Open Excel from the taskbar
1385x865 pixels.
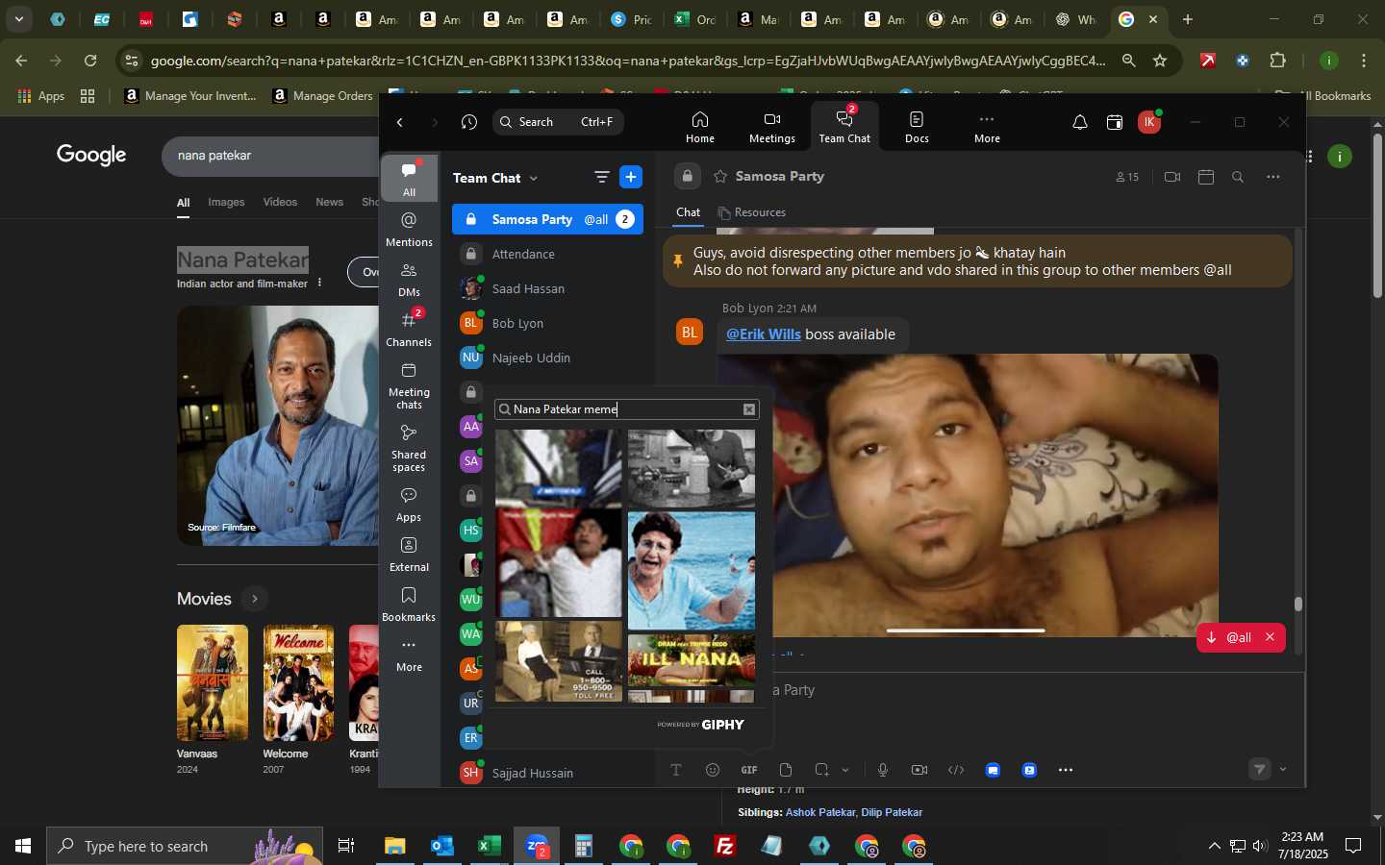click(489, 846)
